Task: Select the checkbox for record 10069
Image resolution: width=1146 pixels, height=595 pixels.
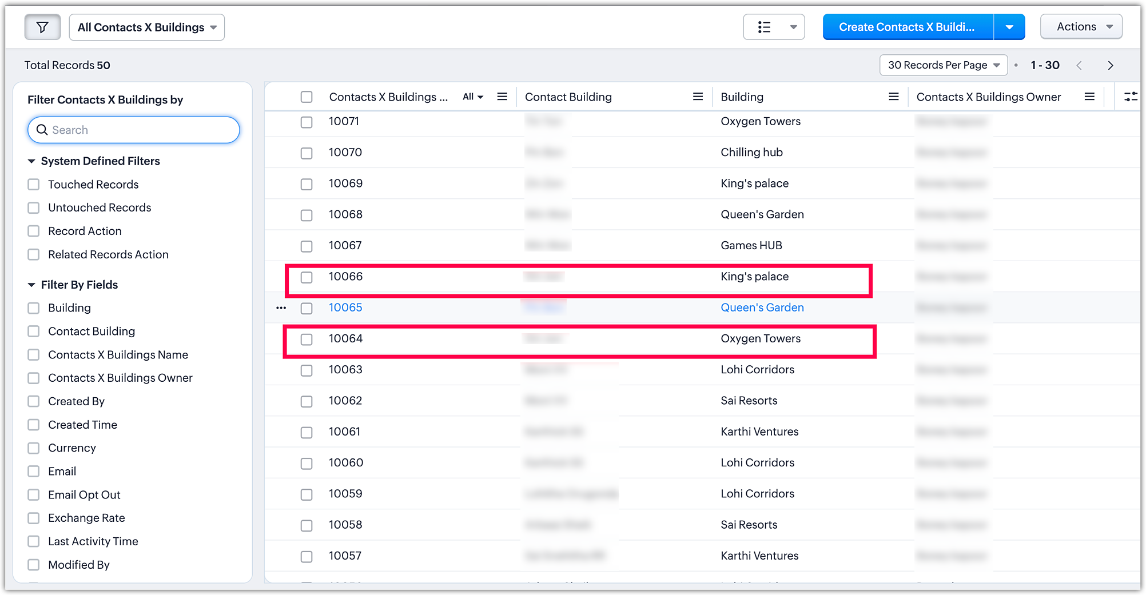Action: click(307, 184)
